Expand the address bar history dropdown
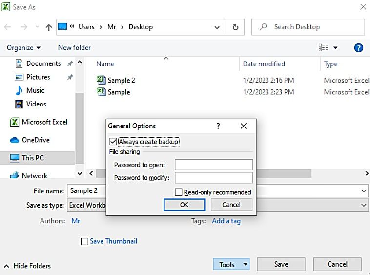370x275 pixels. point(217,27)
